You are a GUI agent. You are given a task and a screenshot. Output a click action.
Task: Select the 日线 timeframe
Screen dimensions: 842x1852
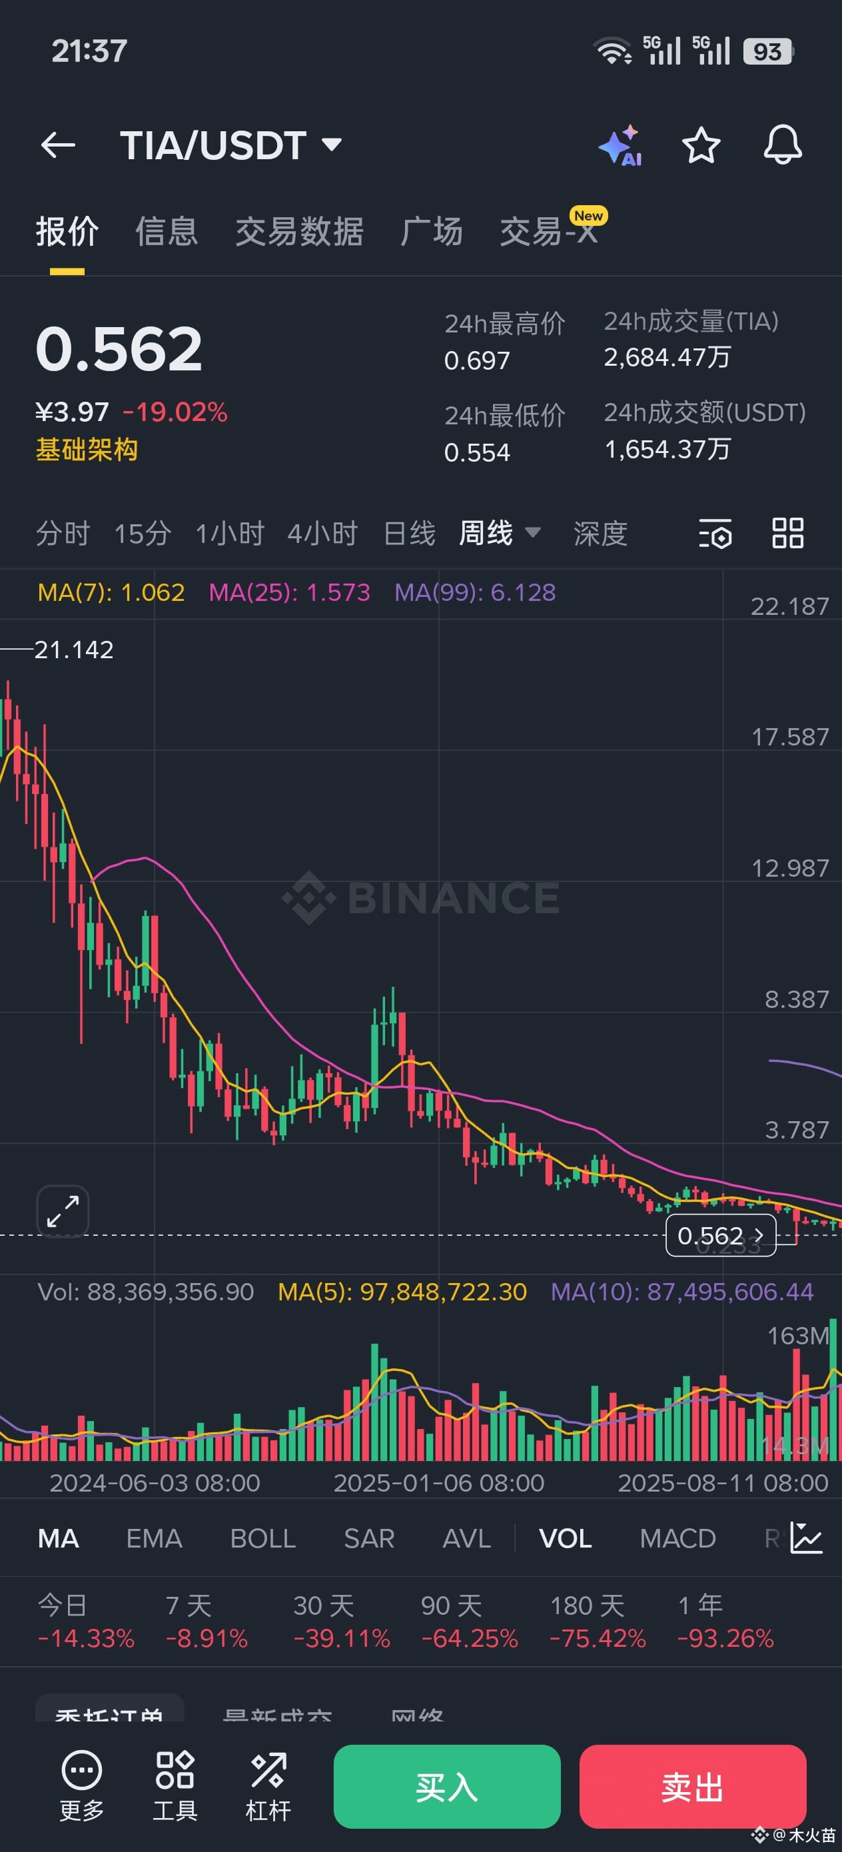click(x=410, y=534)
